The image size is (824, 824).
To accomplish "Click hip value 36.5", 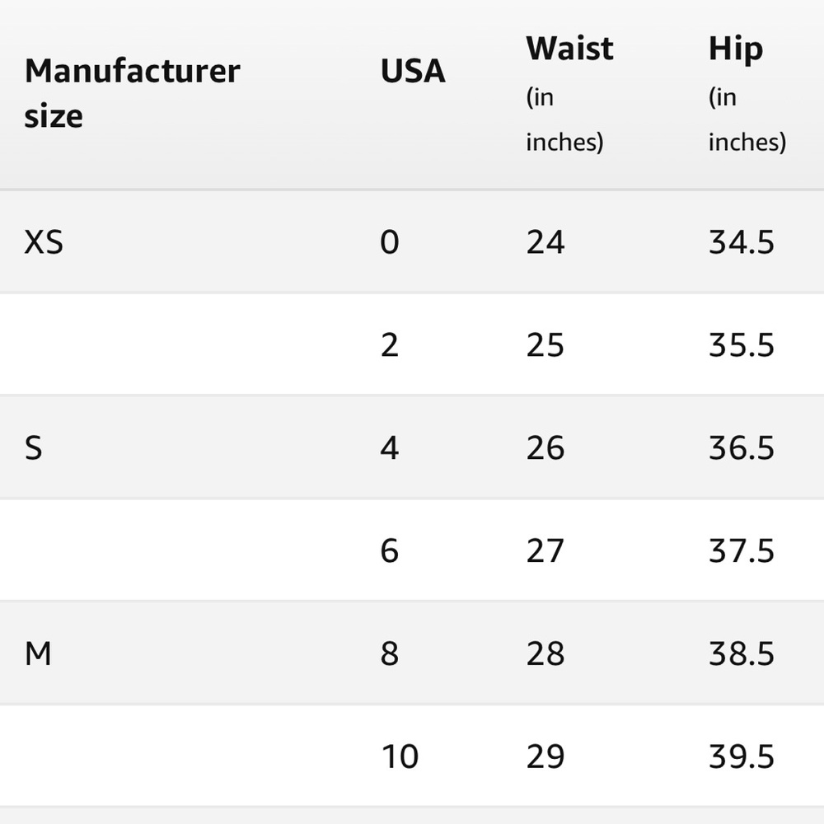I will pyautogui.click(x=742, y=448).
